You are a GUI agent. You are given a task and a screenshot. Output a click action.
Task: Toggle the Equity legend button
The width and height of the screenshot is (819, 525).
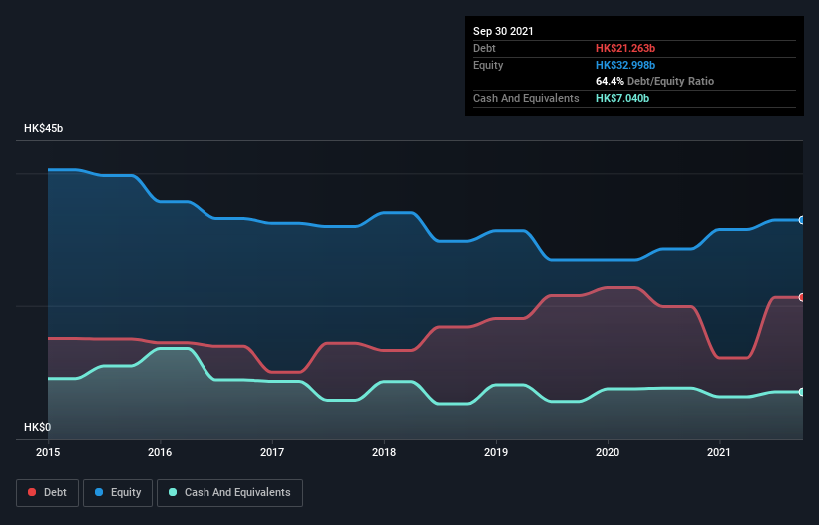(x=118, y=493)
